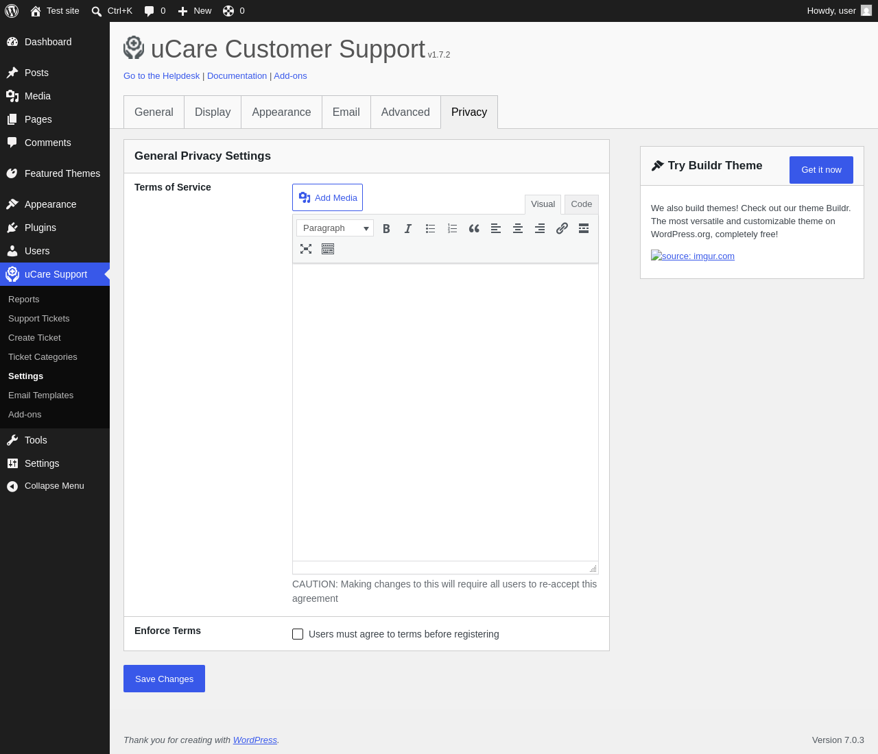
Task: Click the Save Changes button
Action: tap(164, 679)
